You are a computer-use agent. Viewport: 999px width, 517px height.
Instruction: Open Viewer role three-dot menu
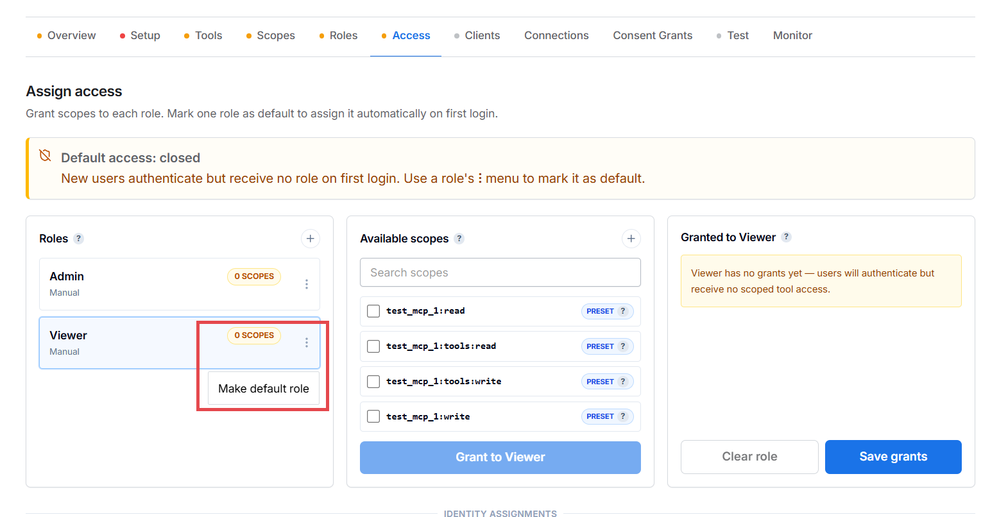coord(307,343)
